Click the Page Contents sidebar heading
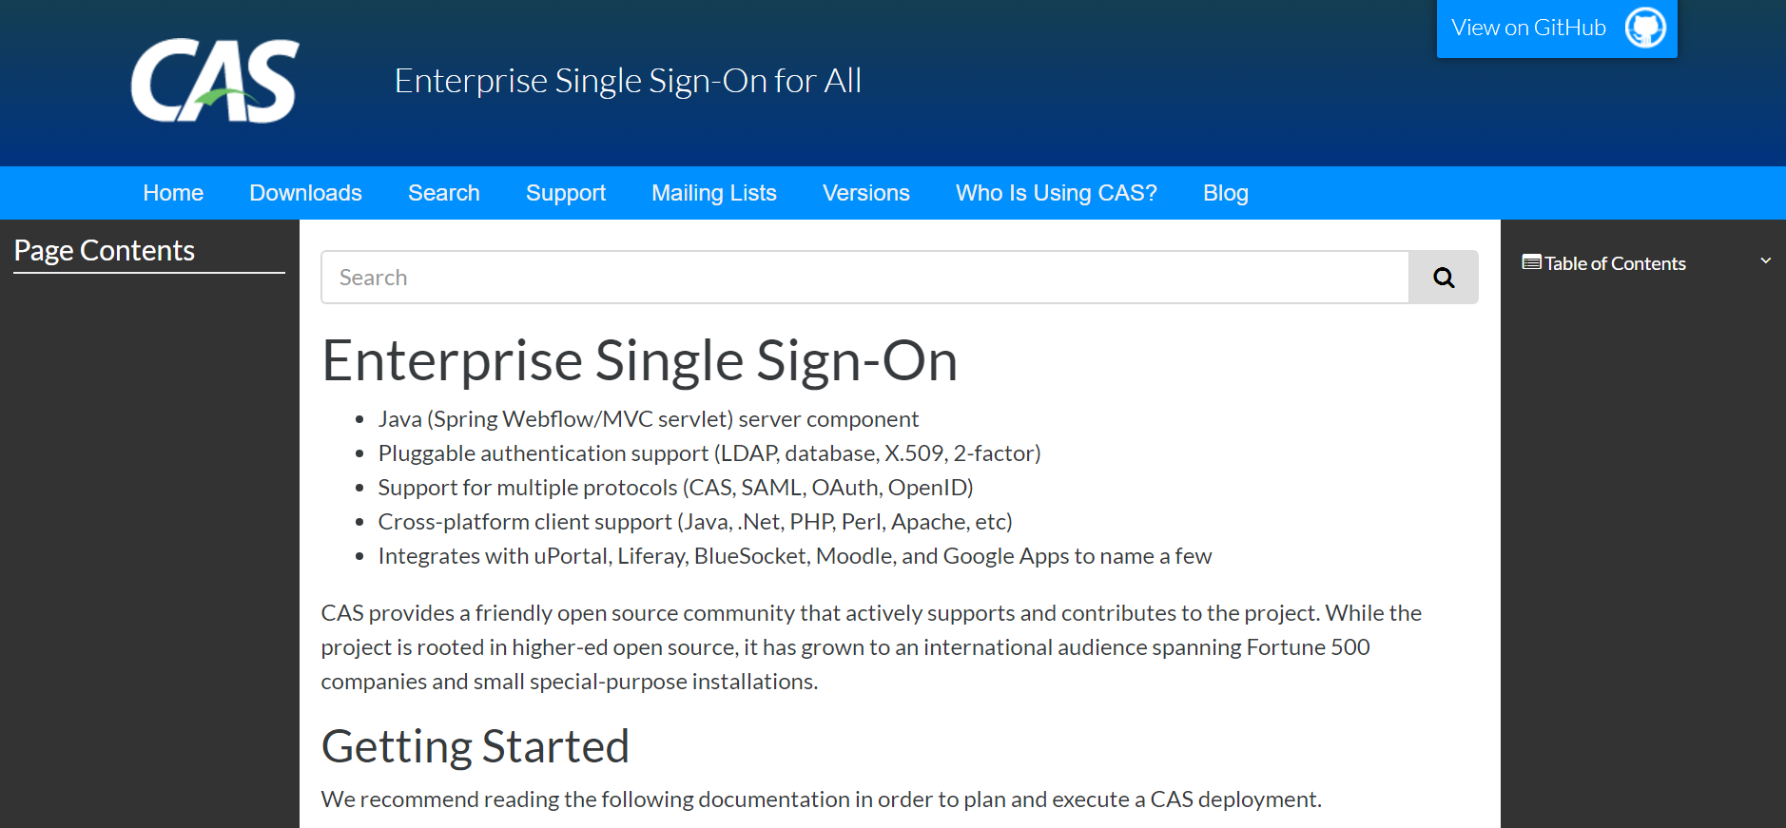This screenshot has width=1786, height=828. coord(105,250)
